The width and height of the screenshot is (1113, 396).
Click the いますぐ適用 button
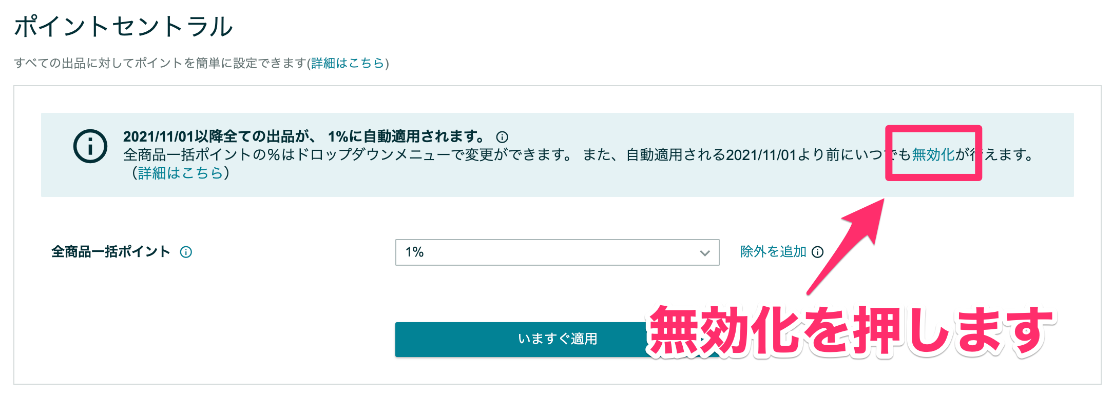click(557, 339)
